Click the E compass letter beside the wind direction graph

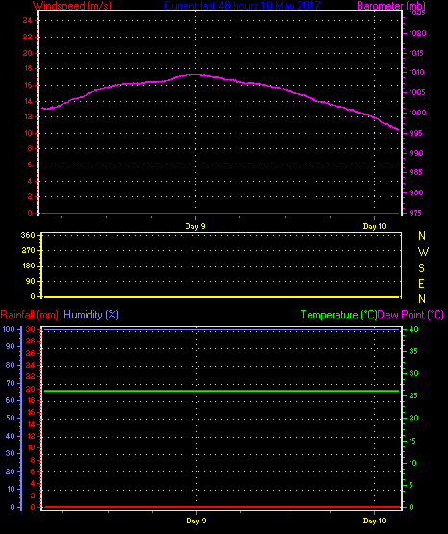click(x=421, y=283)
